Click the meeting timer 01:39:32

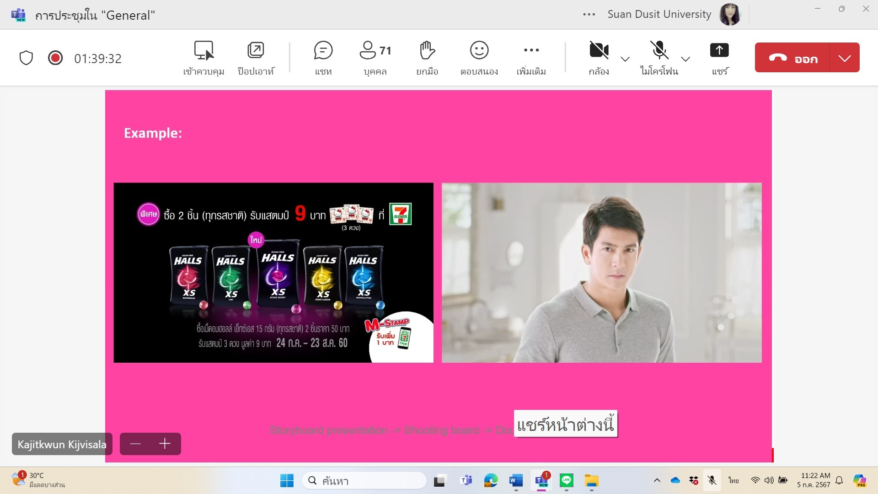98,59
